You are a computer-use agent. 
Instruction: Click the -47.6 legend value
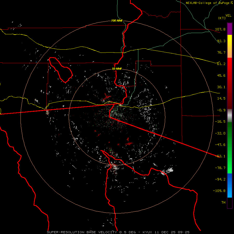[220, 145]
